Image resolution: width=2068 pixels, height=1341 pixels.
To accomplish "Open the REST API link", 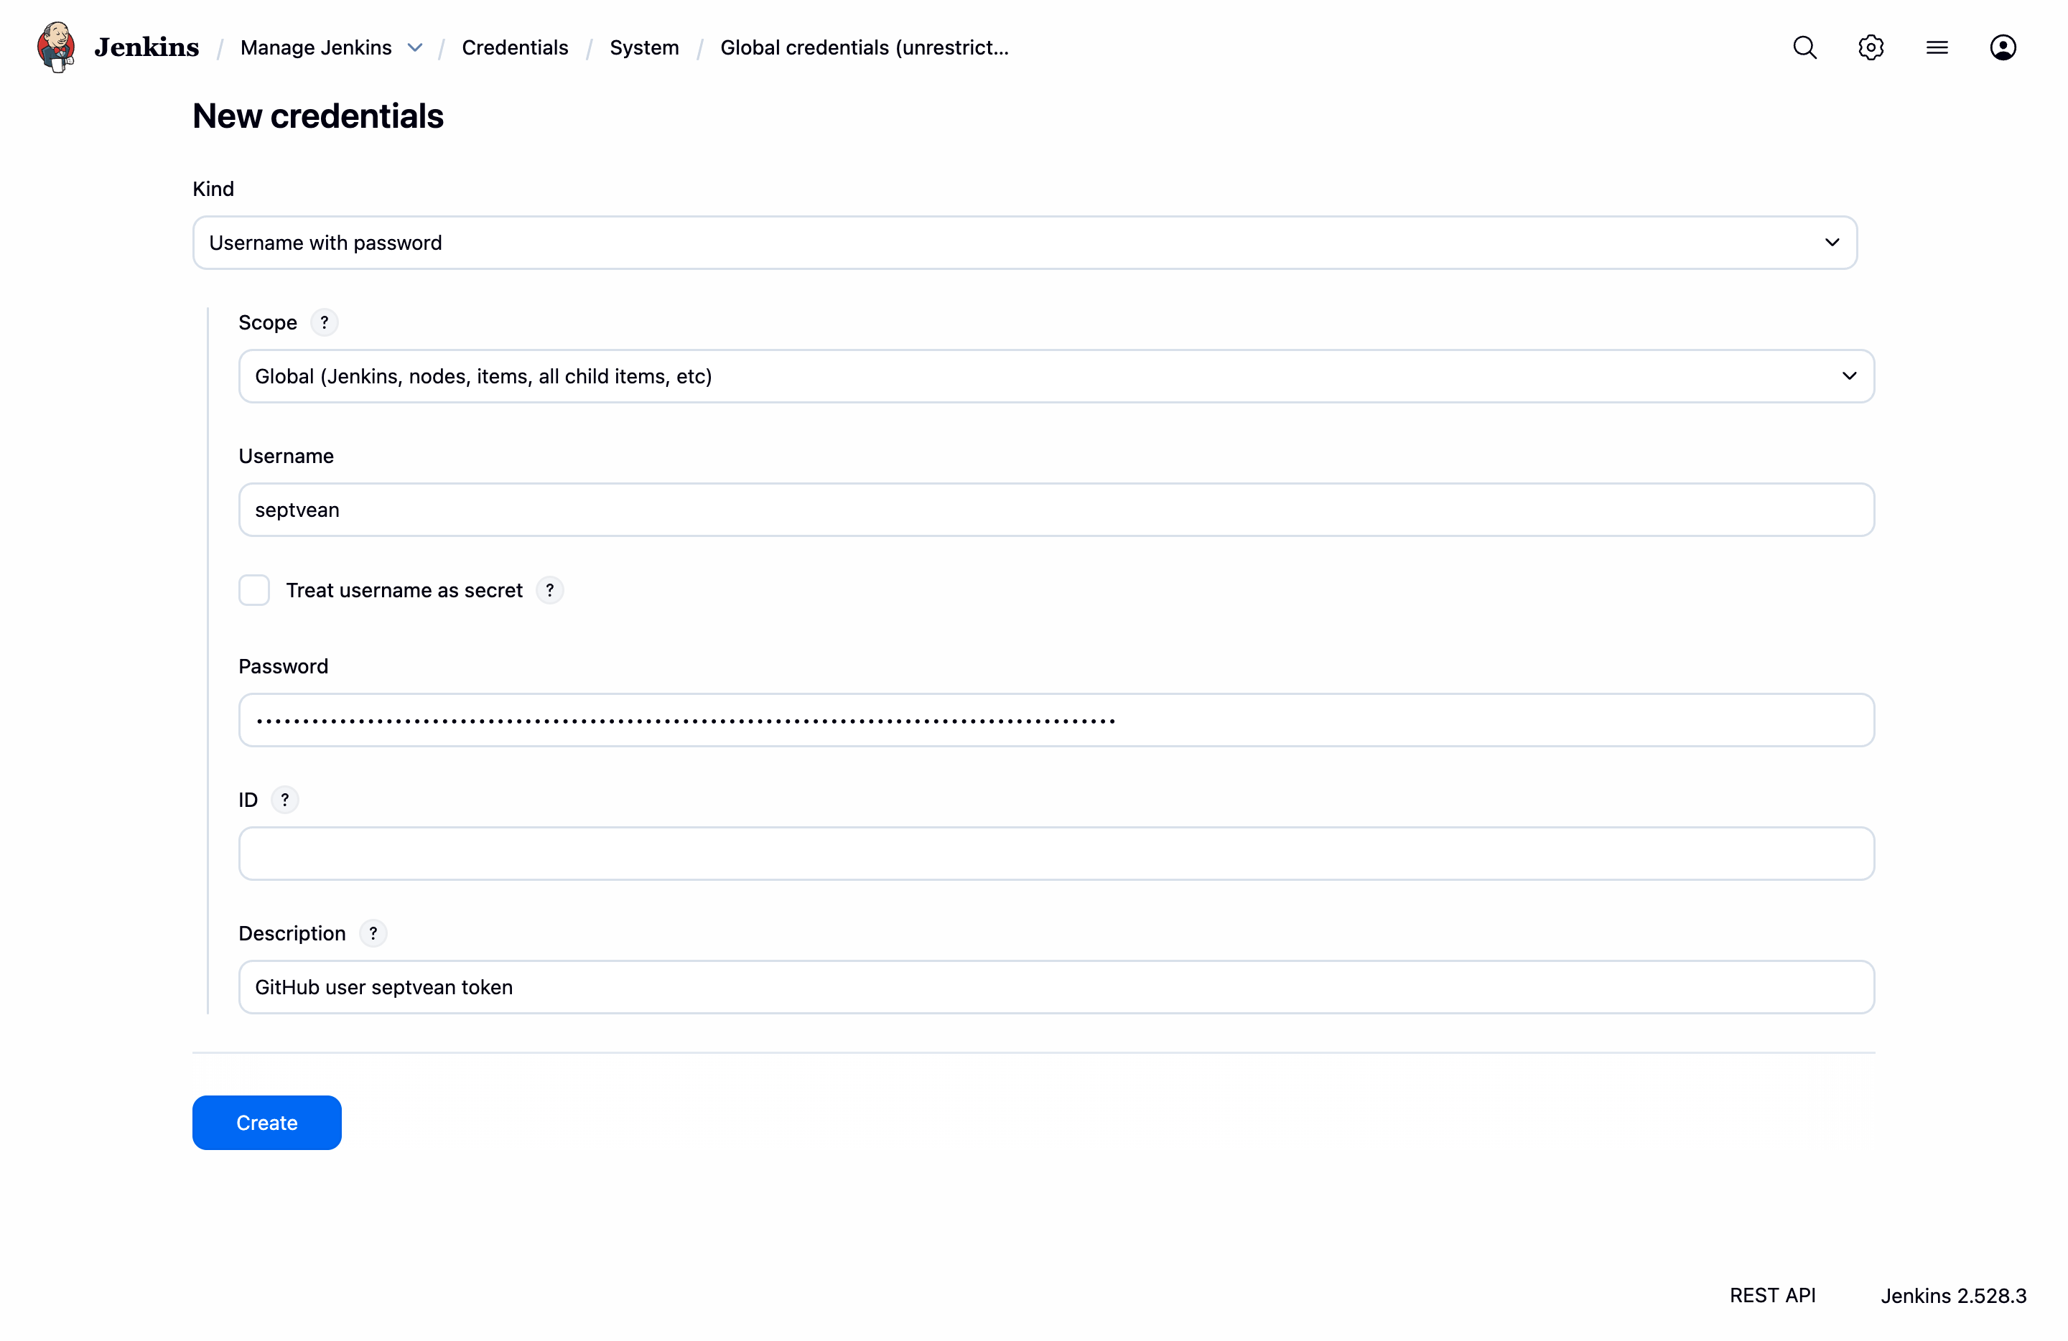I will point(1771,1295).
